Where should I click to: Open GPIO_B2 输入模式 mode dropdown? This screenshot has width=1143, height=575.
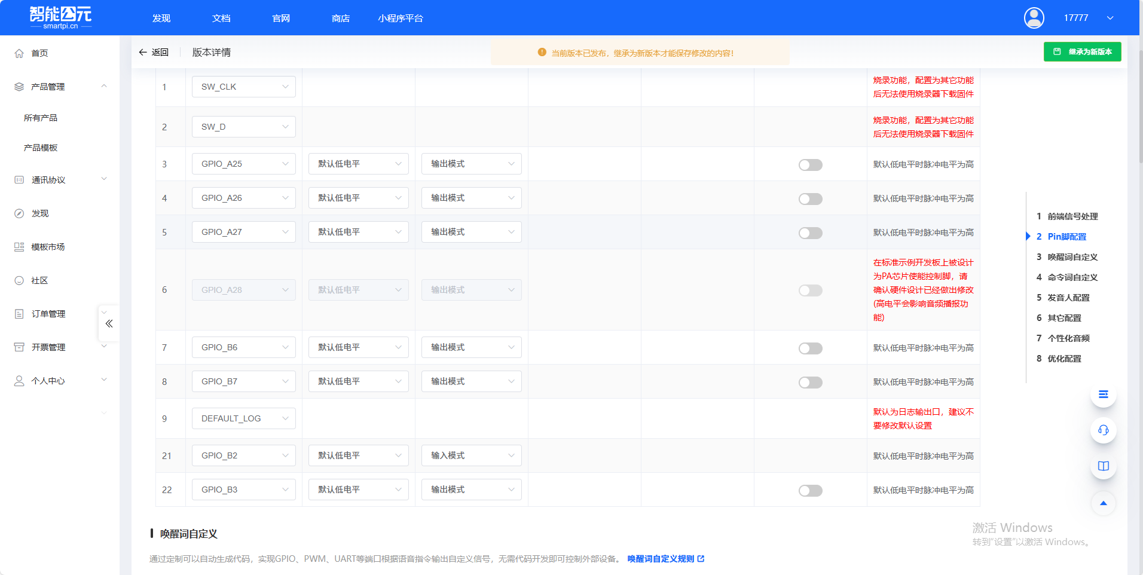click(x=471, y=455)
